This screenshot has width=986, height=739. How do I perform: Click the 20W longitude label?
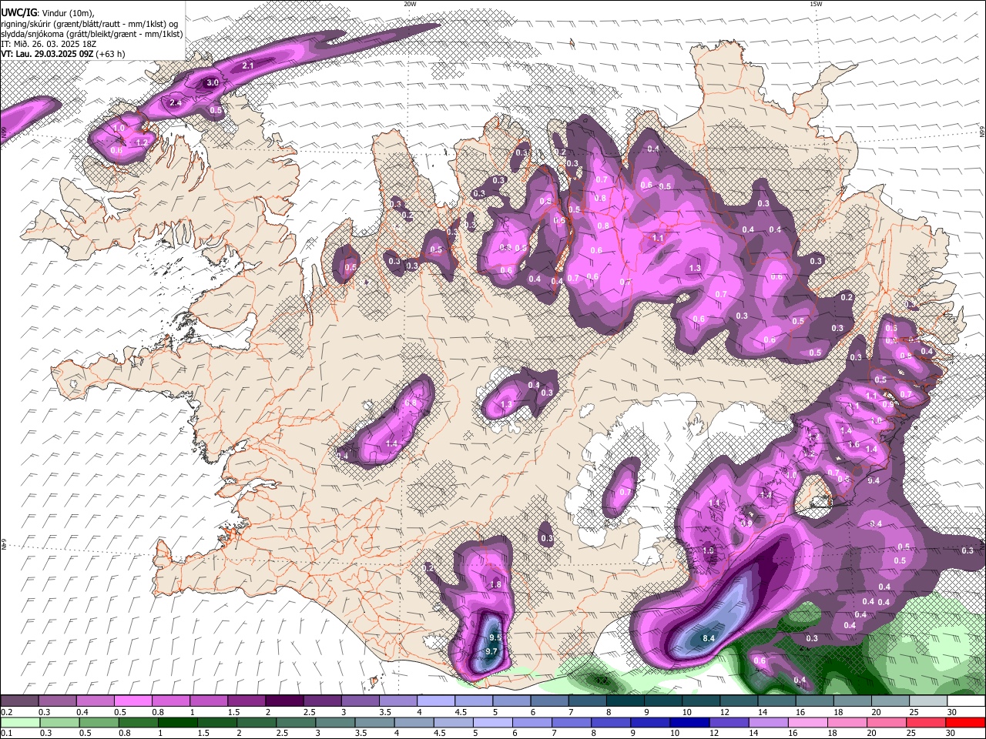tap(410, 4)
